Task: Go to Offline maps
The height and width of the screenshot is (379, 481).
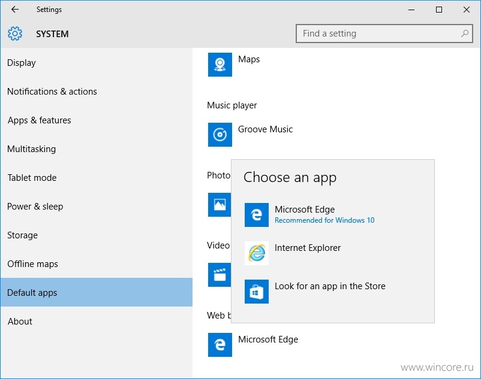Action: point(97,264)
